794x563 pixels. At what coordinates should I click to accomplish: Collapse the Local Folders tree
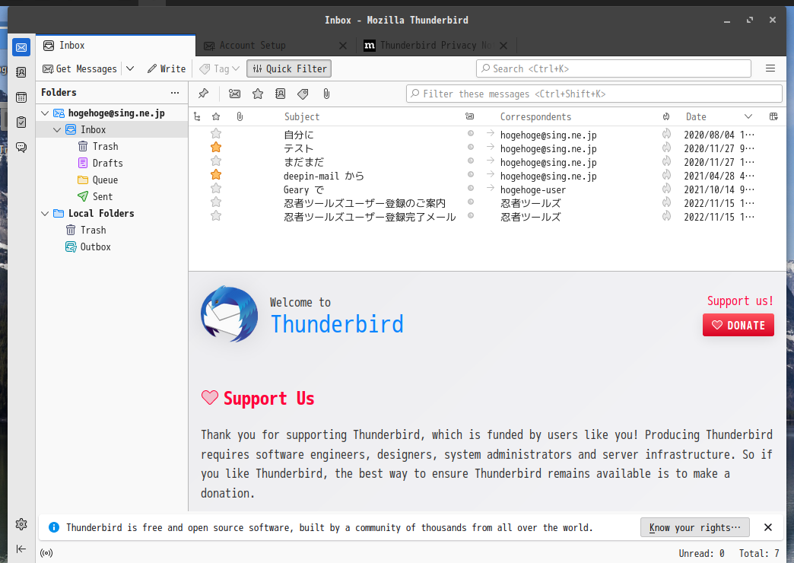click(x=45, y=213)
